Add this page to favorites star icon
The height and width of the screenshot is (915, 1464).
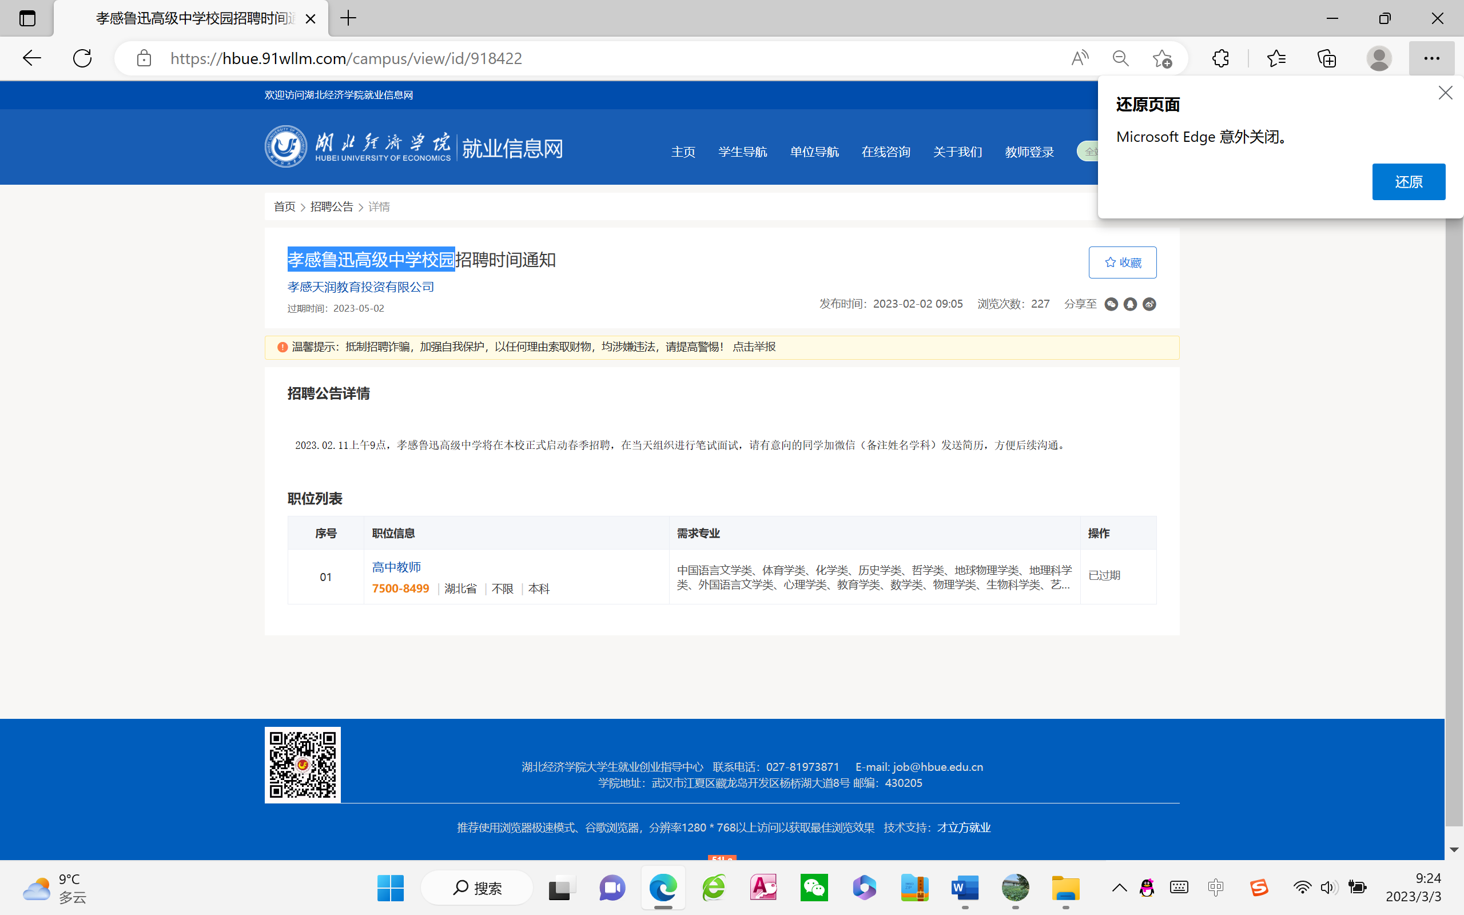click(x=1161, y=58)
